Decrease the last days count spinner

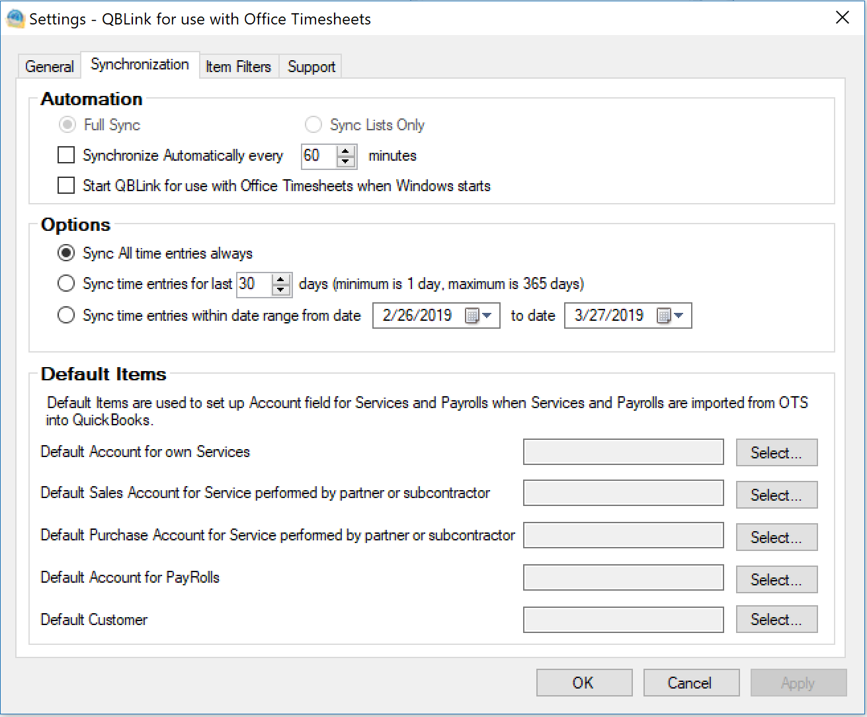tap(281, 290)
